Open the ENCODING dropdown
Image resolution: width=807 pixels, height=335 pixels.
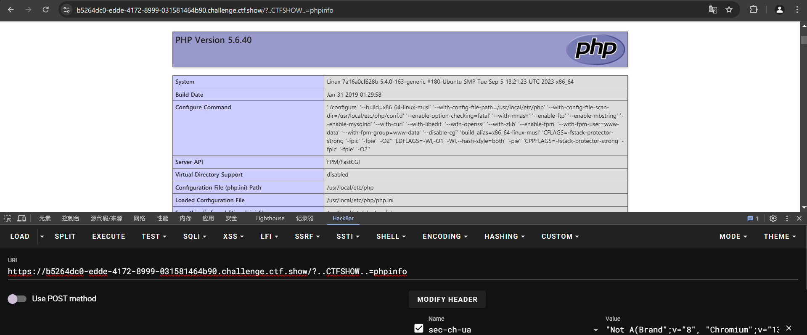tap(445, 237)
